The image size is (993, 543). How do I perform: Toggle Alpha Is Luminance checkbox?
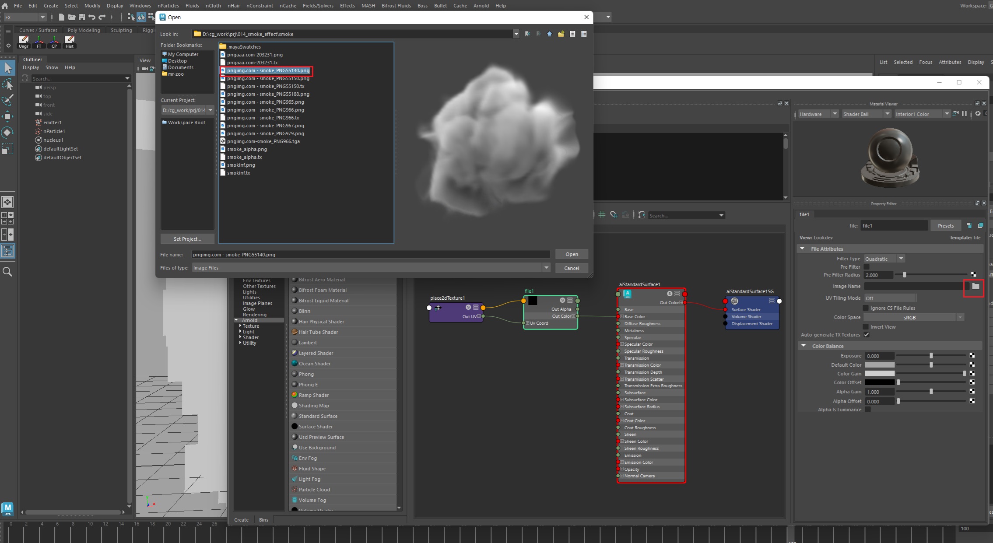pyautogui.click(x=867, y=410)
